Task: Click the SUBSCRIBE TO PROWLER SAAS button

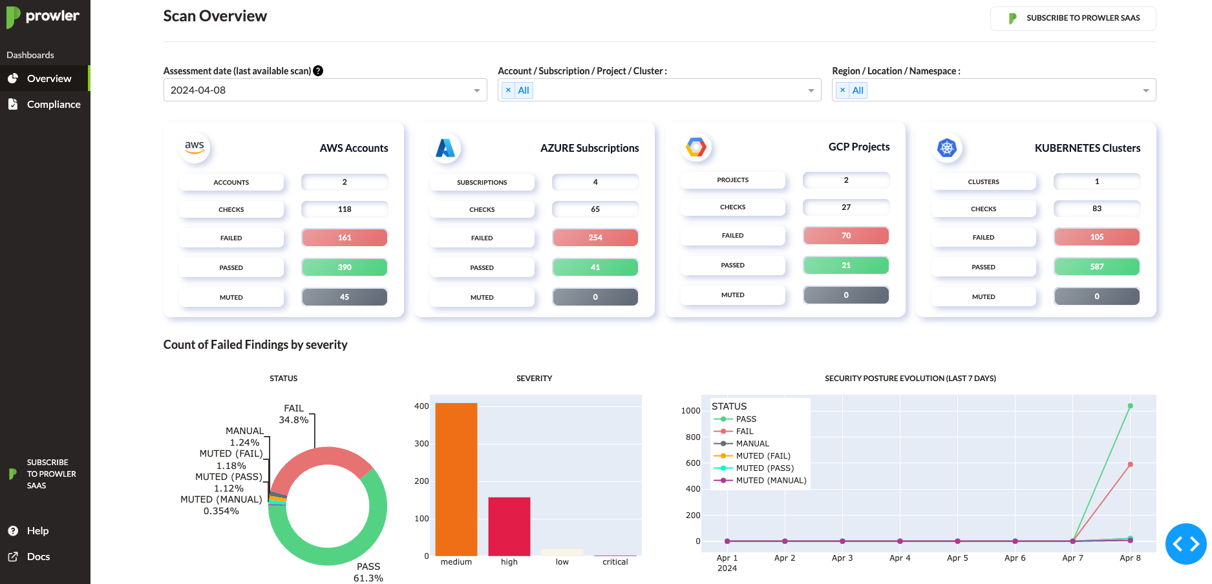Action: pyautogui.click(x=1073, y=18)
